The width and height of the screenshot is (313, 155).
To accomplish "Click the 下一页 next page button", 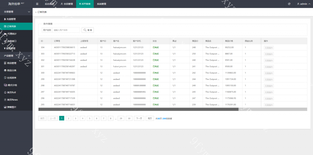I will coord(139,118).
